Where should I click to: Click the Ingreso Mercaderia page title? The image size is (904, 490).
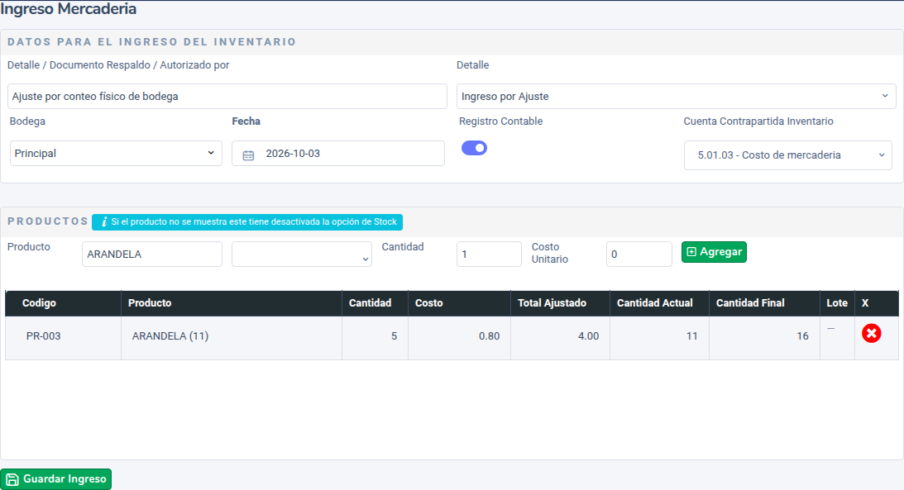[69, 9]
